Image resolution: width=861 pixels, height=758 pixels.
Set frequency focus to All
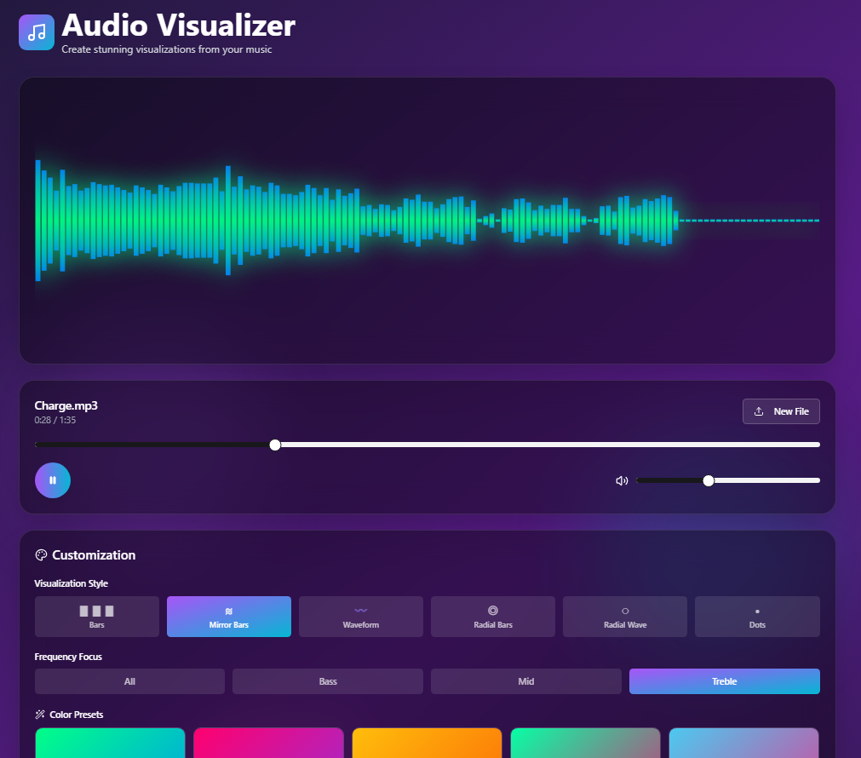click(129, 681)
